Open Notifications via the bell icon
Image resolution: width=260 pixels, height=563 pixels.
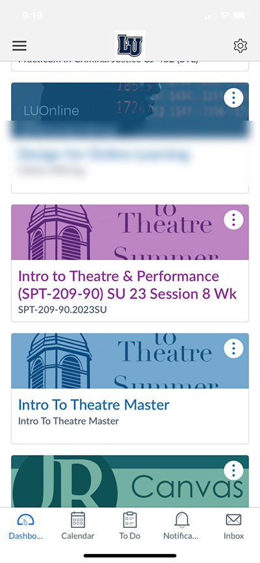[x=182, y=520]
